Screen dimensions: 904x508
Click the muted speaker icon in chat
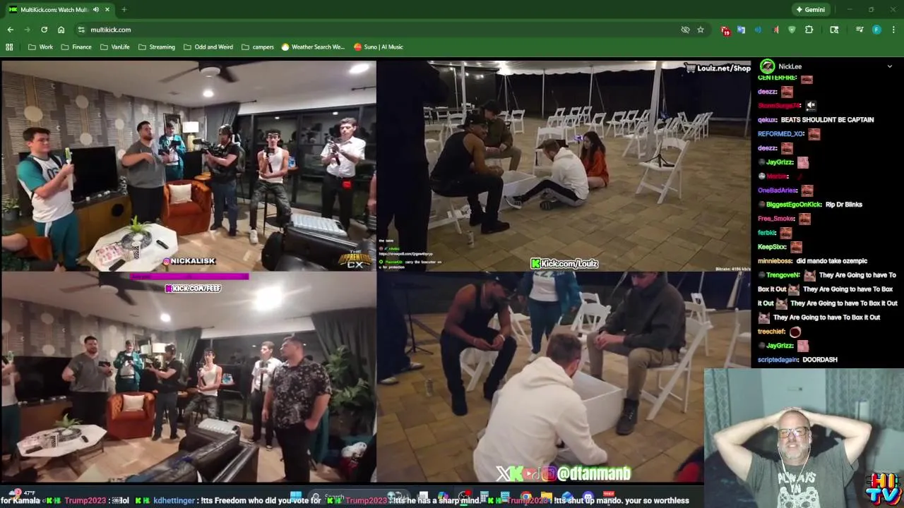point(811,106)
